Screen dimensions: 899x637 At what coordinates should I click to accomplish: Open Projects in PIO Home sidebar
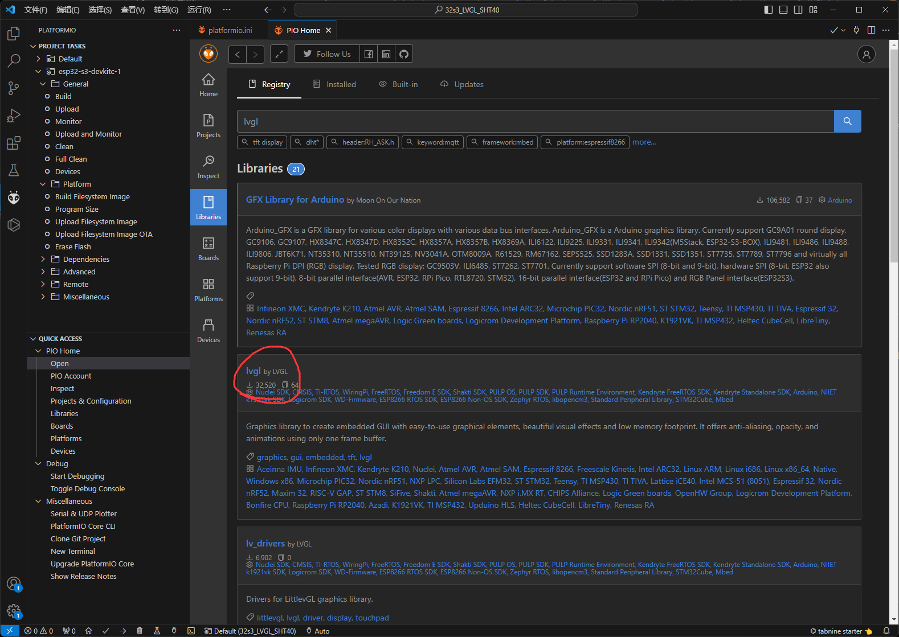pyautogui.click(x=209, y=126)
